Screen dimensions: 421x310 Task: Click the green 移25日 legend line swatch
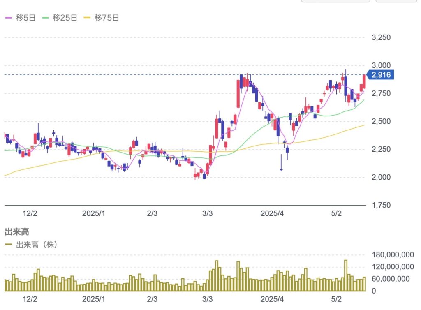coord(45,18)
